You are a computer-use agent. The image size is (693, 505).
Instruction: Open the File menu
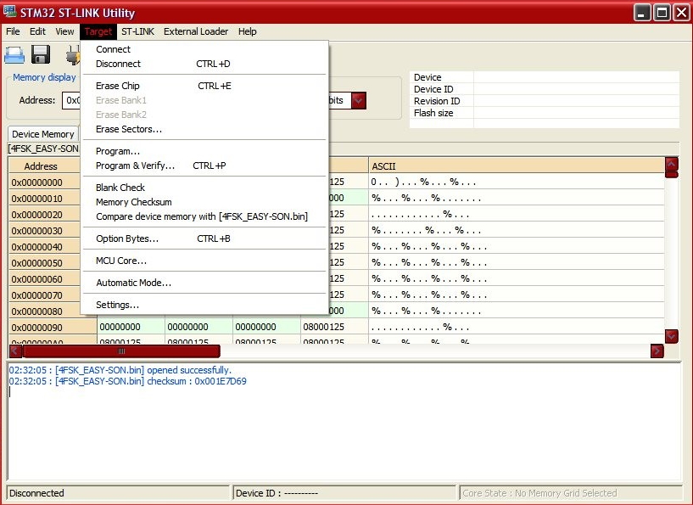pos(13,31)
